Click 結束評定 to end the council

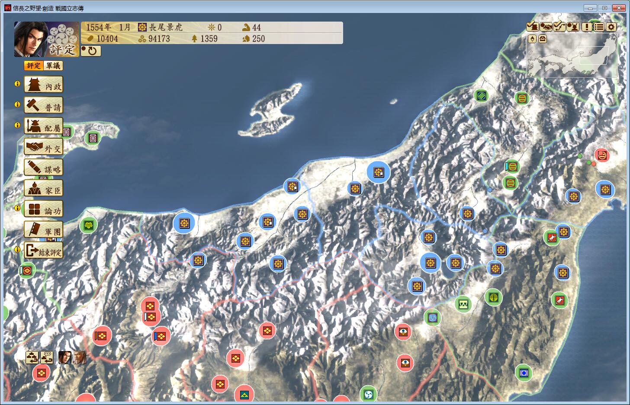pos(43,251)
